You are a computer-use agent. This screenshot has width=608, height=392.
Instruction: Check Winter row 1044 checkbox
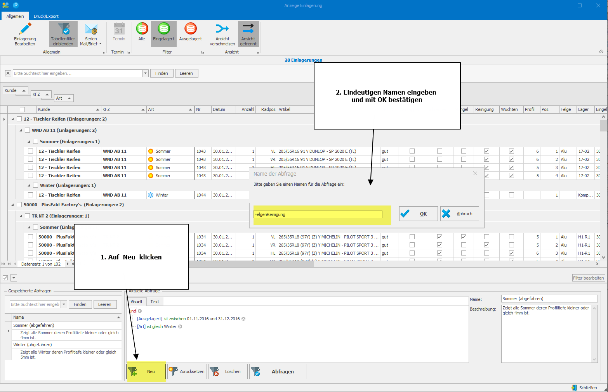point(30,195)
